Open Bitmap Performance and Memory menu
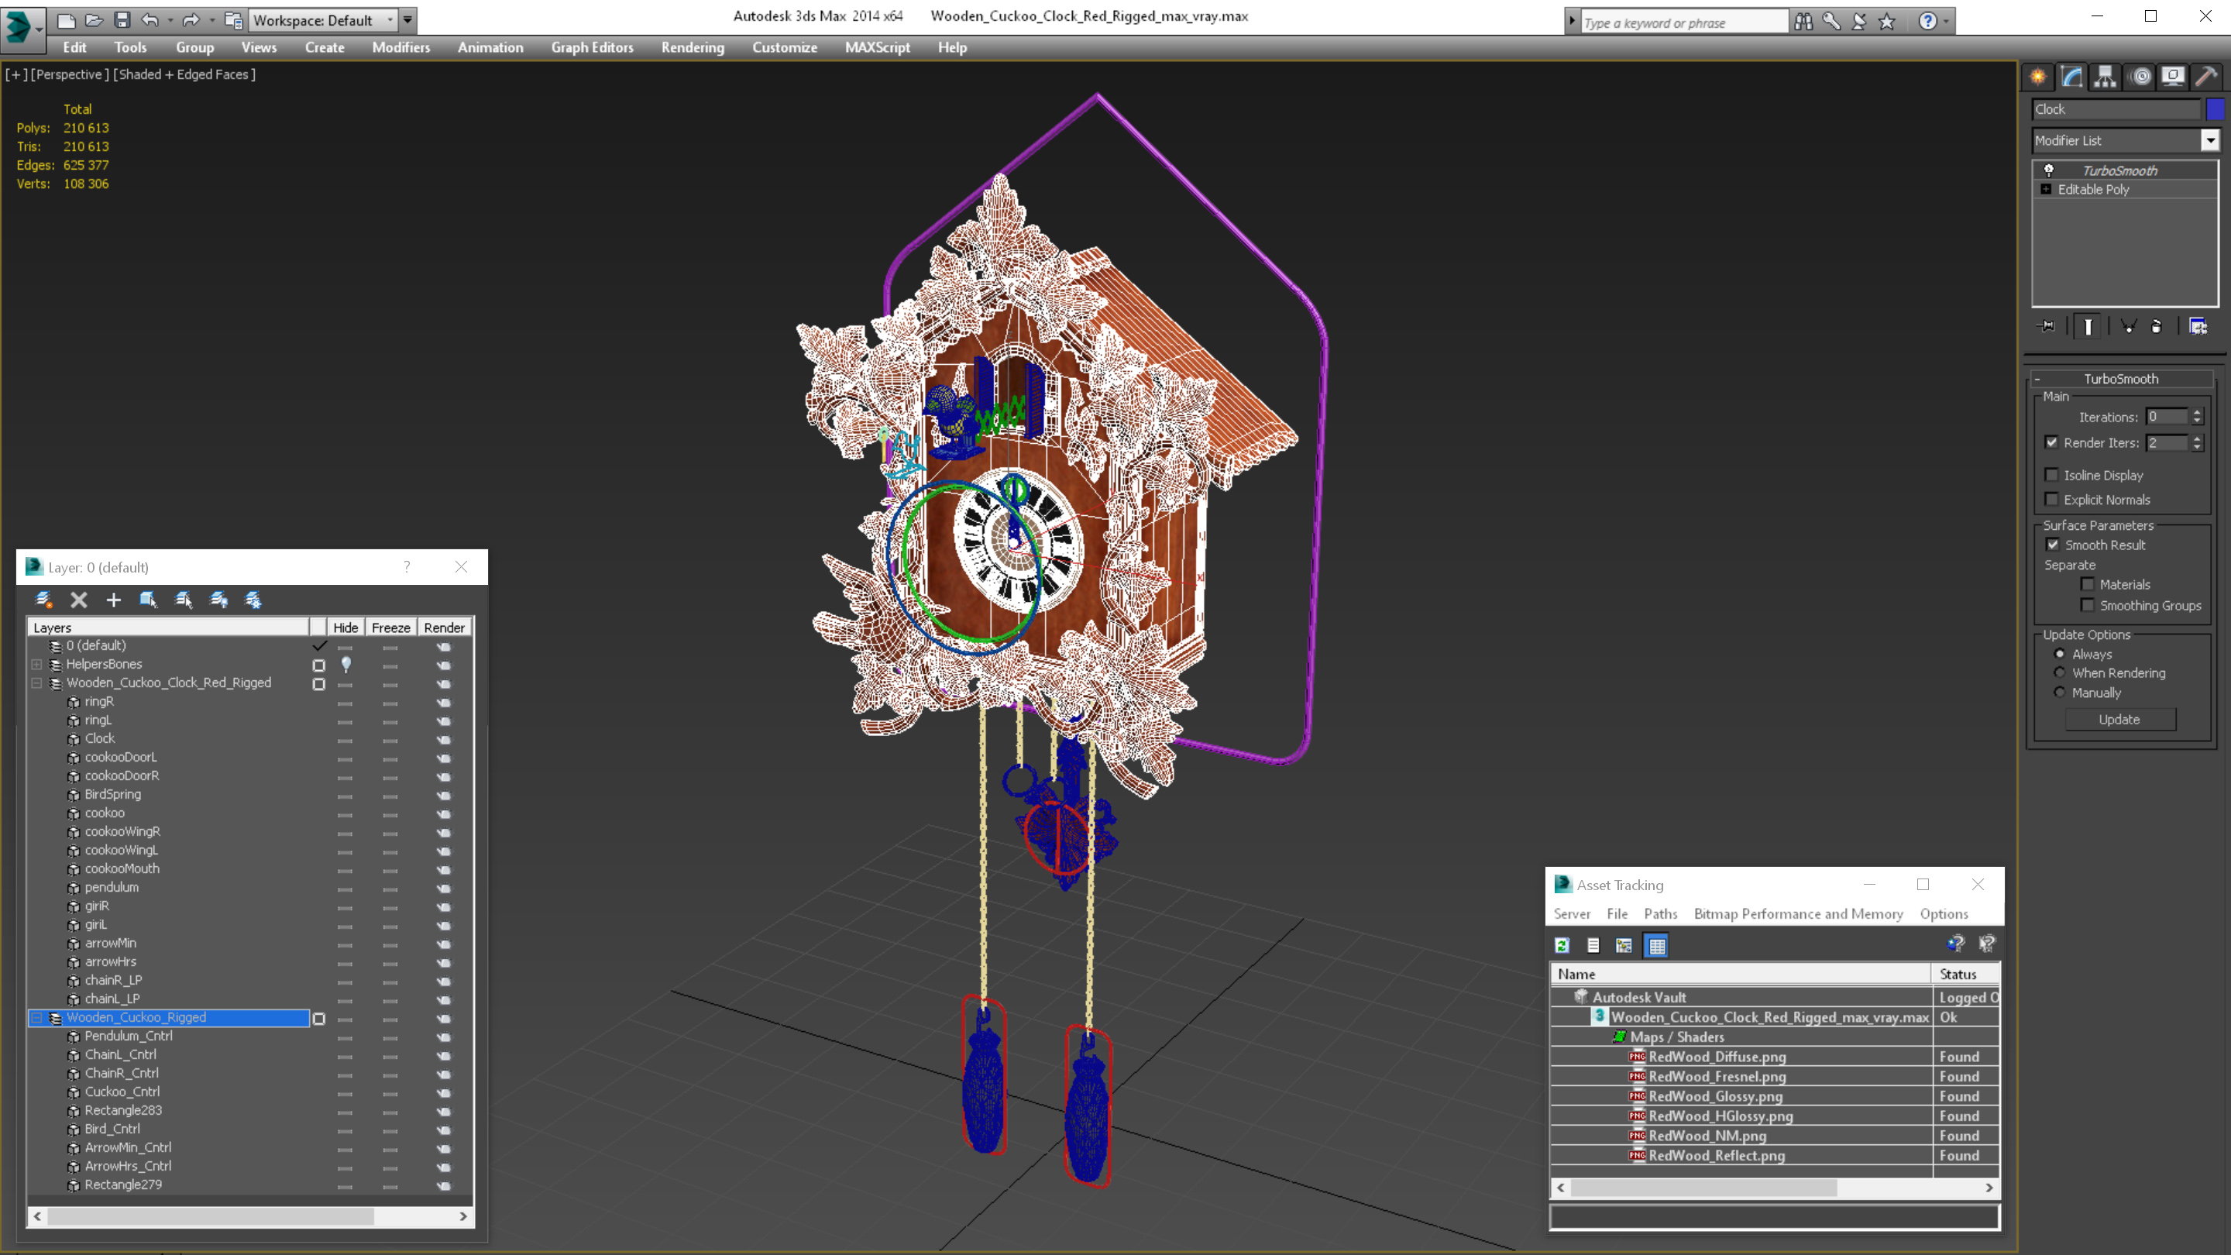 click(1798, 914)
